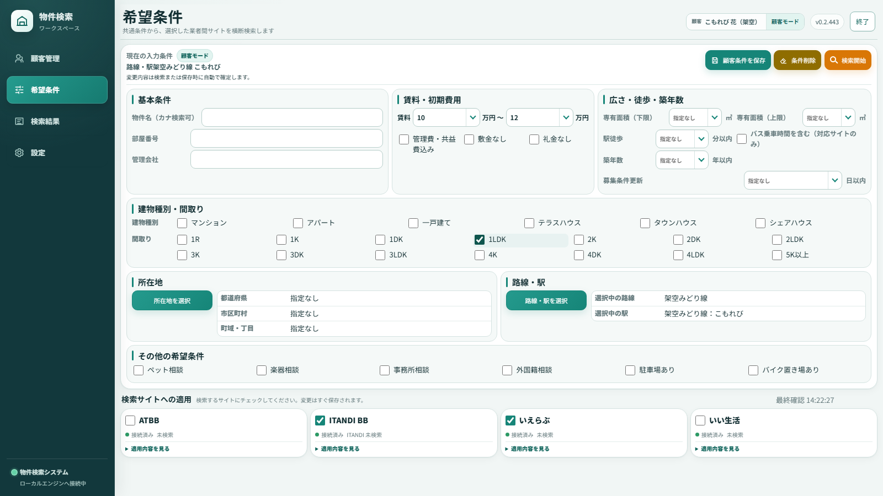Viewport: 883px width, 496px height.
Task: Select 希望条件 in the sidebar
Action: pyautogui.click(x=57, y=90)
